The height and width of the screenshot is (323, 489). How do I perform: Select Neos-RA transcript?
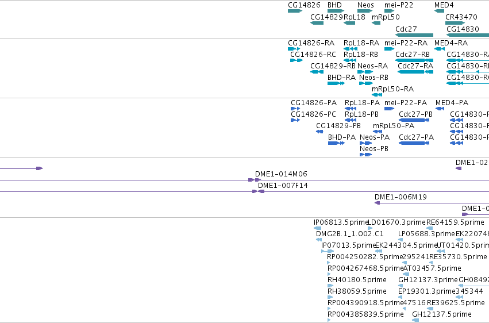pyautogui.click(x=365, y=72)
